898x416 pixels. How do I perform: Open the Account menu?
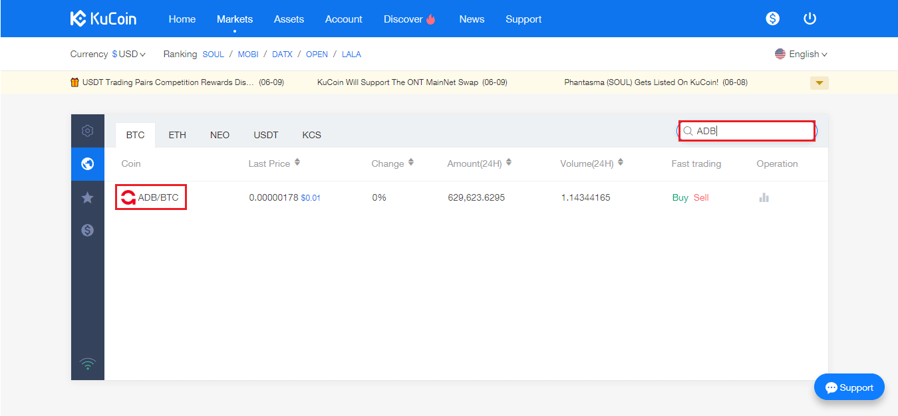click(344, 19)
